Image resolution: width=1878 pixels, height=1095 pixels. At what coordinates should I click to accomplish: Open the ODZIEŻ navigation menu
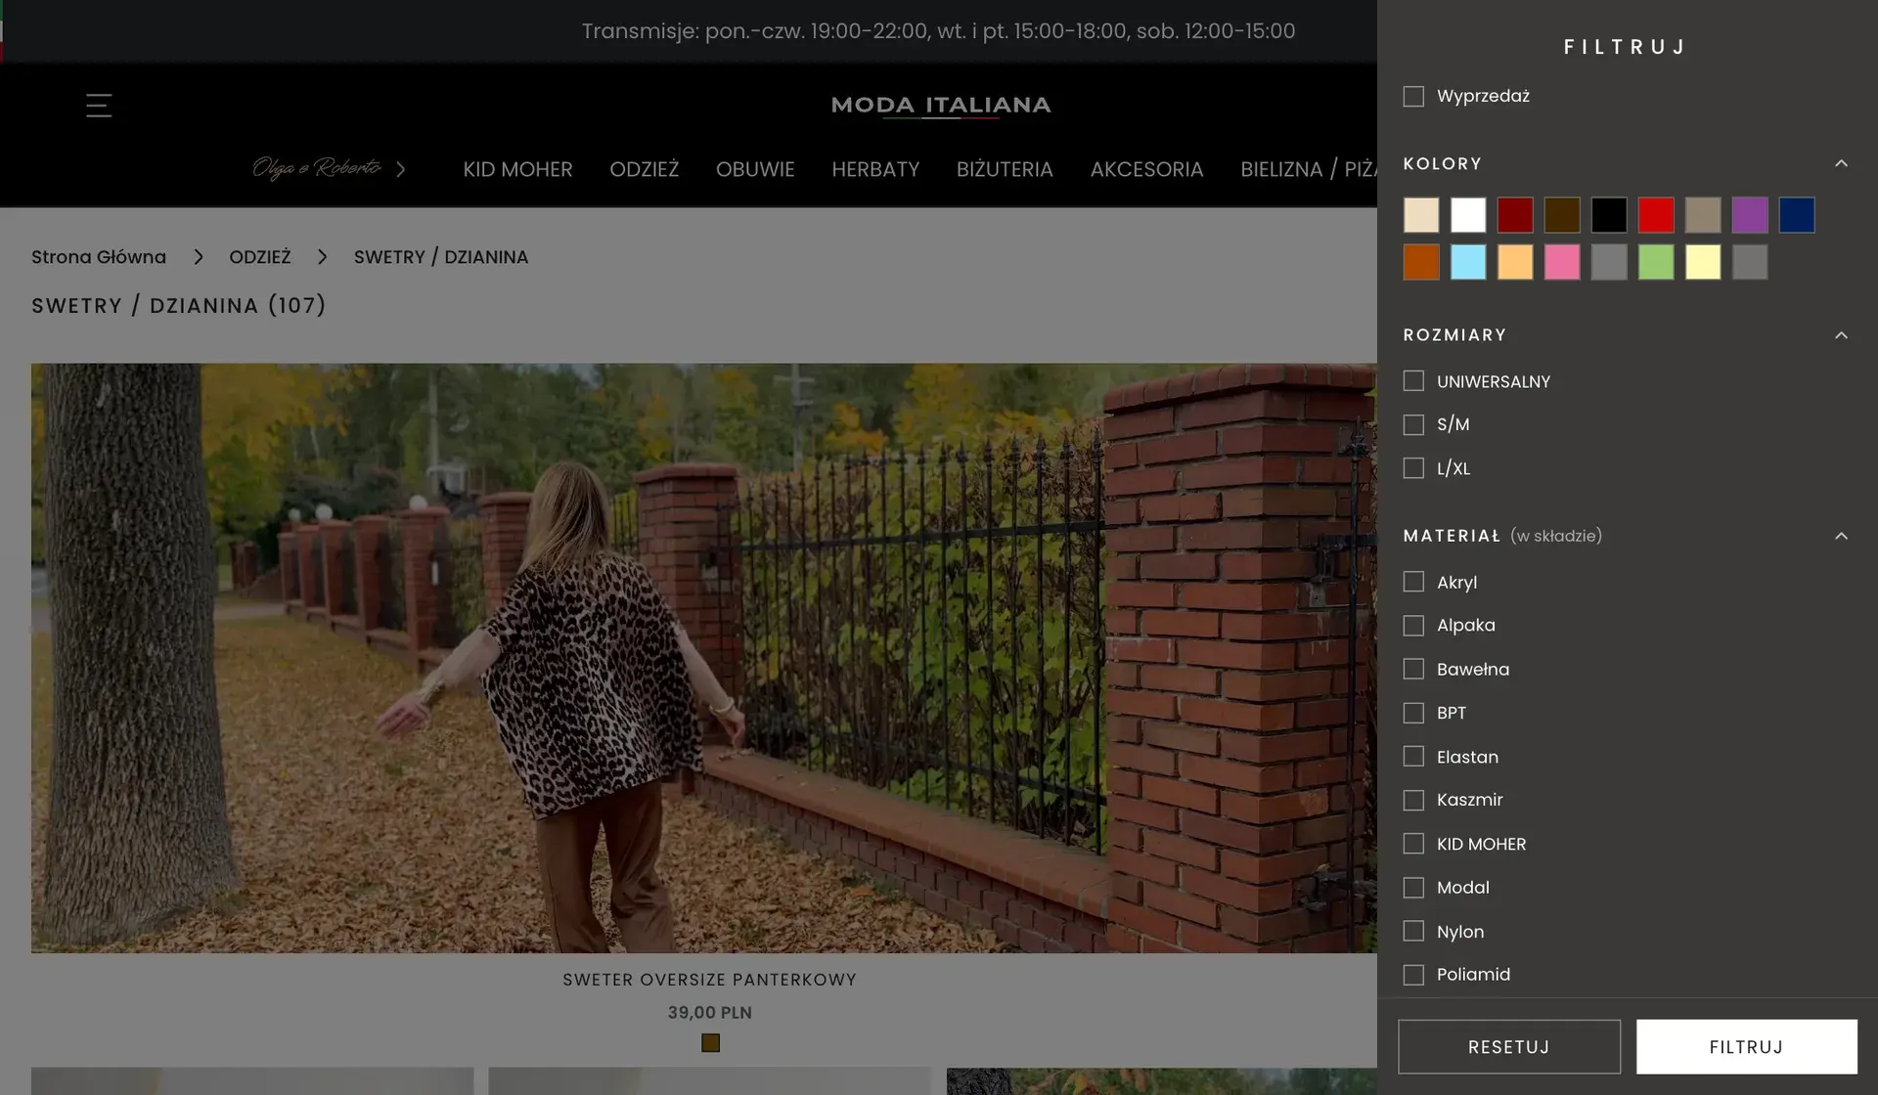coord(644,169)
